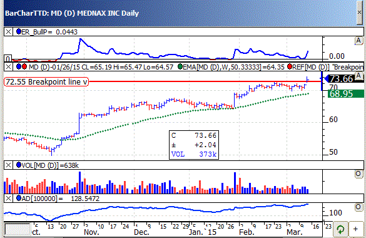Close the ER_BullP indicator pane

click(8, 32)
